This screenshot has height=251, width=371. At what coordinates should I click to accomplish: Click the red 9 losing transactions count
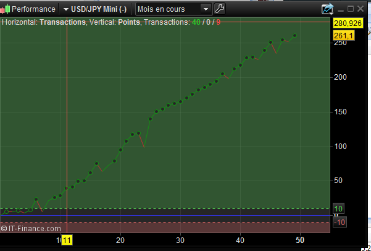218,22
